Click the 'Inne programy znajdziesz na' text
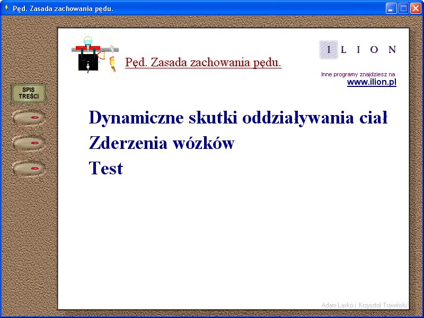Viewport: 424px width, 318px height. tap(358, 74)
